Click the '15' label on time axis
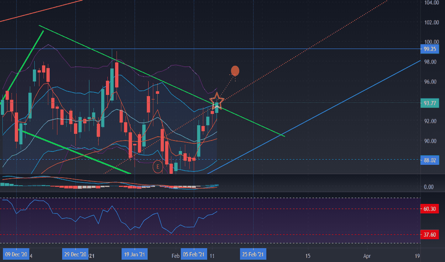This screenshot has height=262, width=445. tap(308, 256)
